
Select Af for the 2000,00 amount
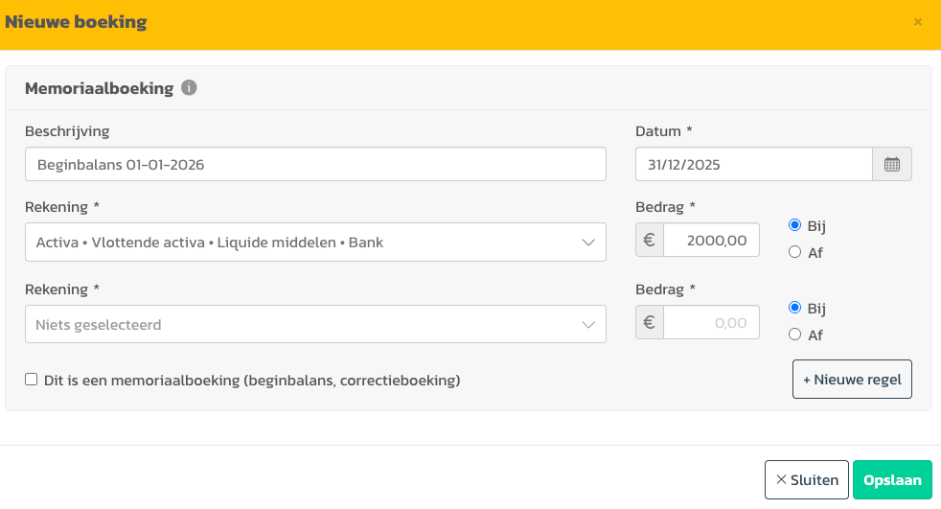tap(794, 252)
